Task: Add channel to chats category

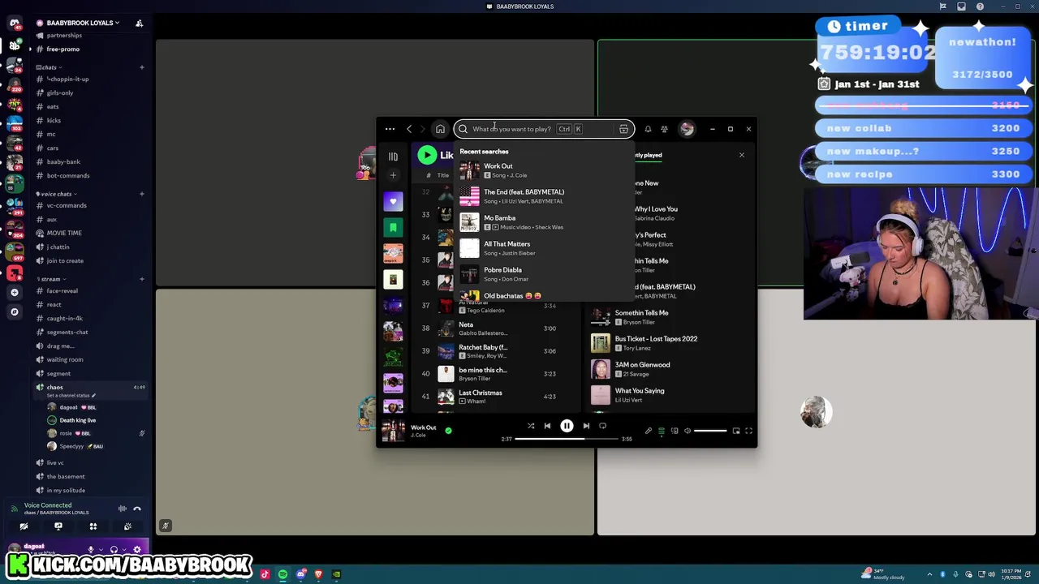Action: 142,67
